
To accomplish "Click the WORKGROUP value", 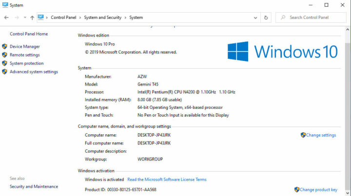I will pos(150,159).
